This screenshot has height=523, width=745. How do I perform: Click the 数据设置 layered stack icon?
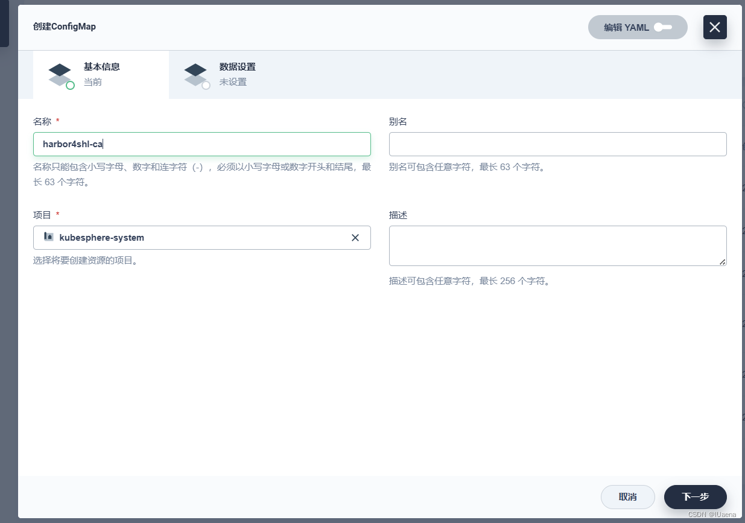tap(196, 75)
